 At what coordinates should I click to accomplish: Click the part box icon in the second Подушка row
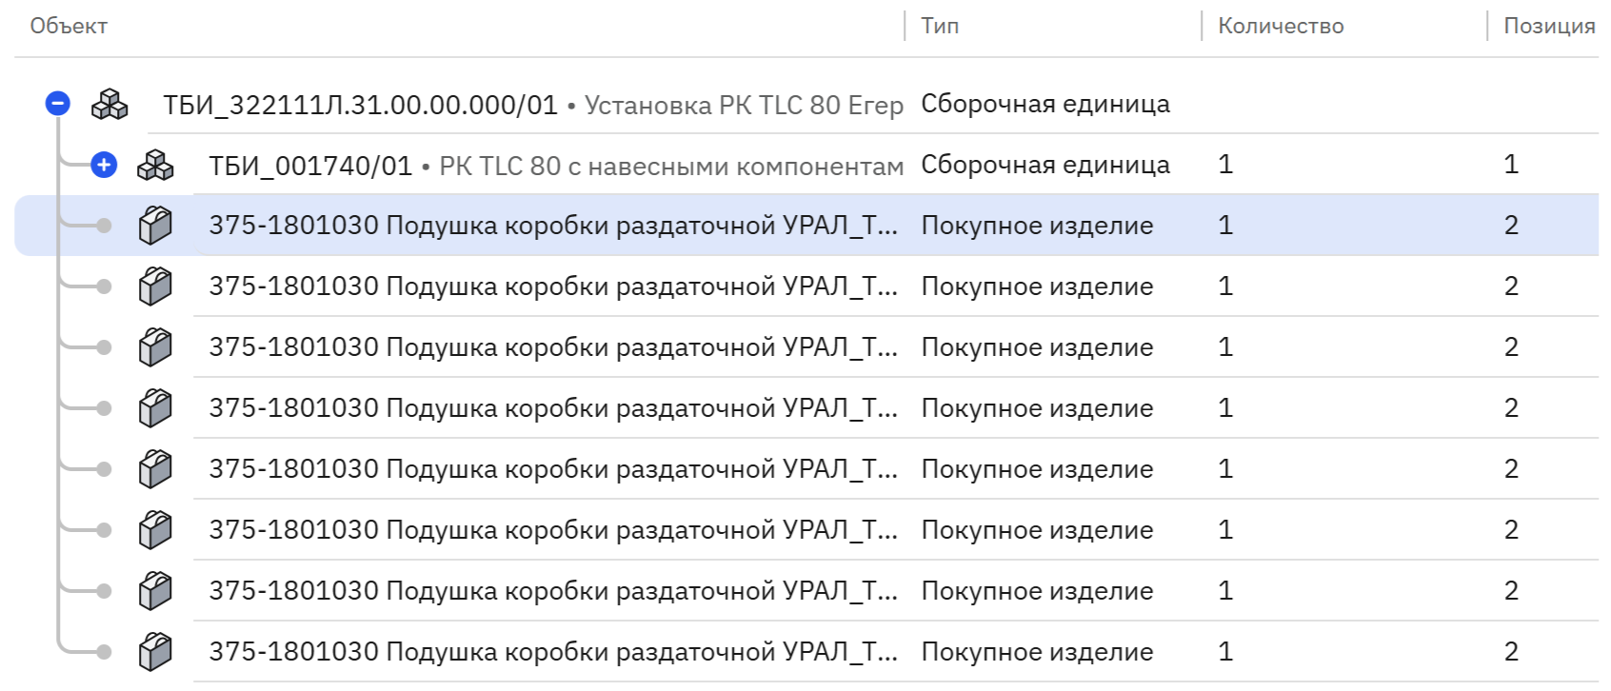[x=155, y=286]
